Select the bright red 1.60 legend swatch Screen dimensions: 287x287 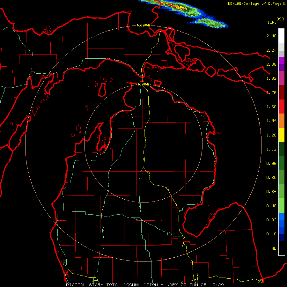click(282, 107)
